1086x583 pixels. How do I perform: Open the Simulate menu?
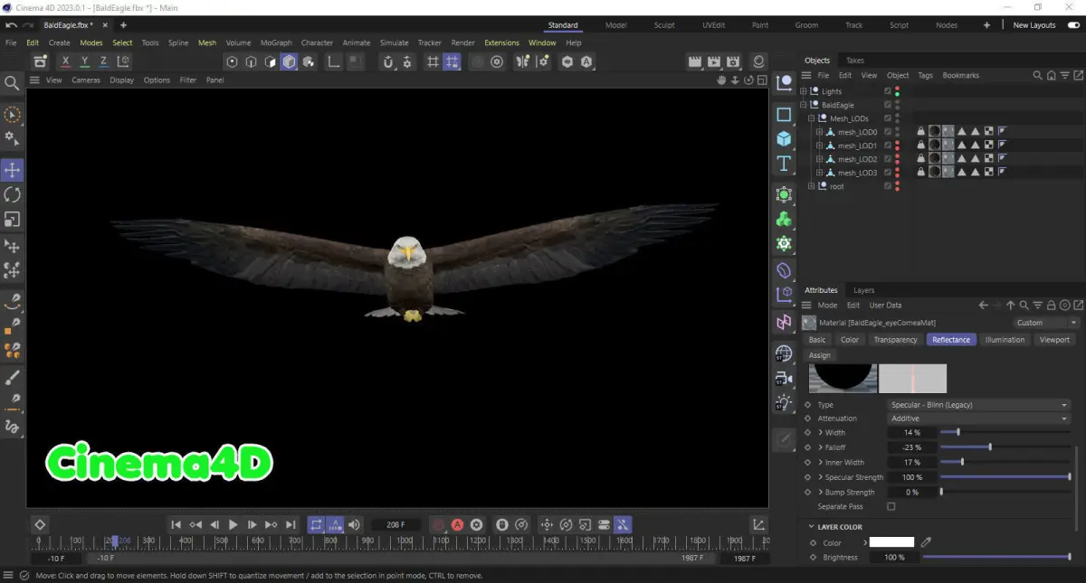[394, 42]
